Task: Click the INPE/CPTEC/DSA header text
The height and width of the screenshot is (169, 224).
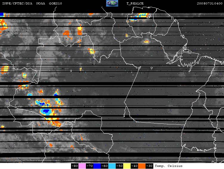Action: (17, 3)
